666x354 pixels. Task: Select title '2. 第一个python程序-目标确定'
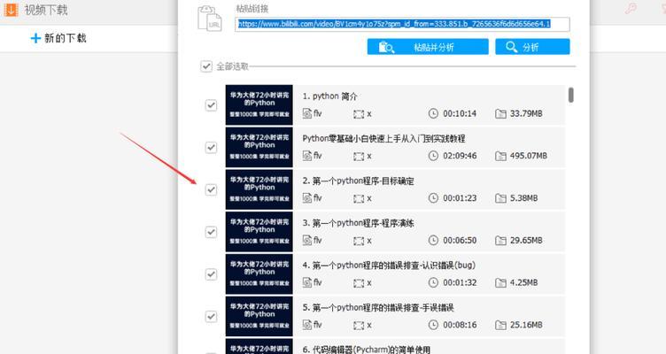click(358, 181)
